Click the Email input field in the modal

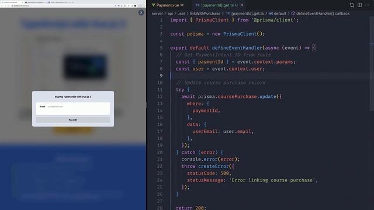(73, 108)
